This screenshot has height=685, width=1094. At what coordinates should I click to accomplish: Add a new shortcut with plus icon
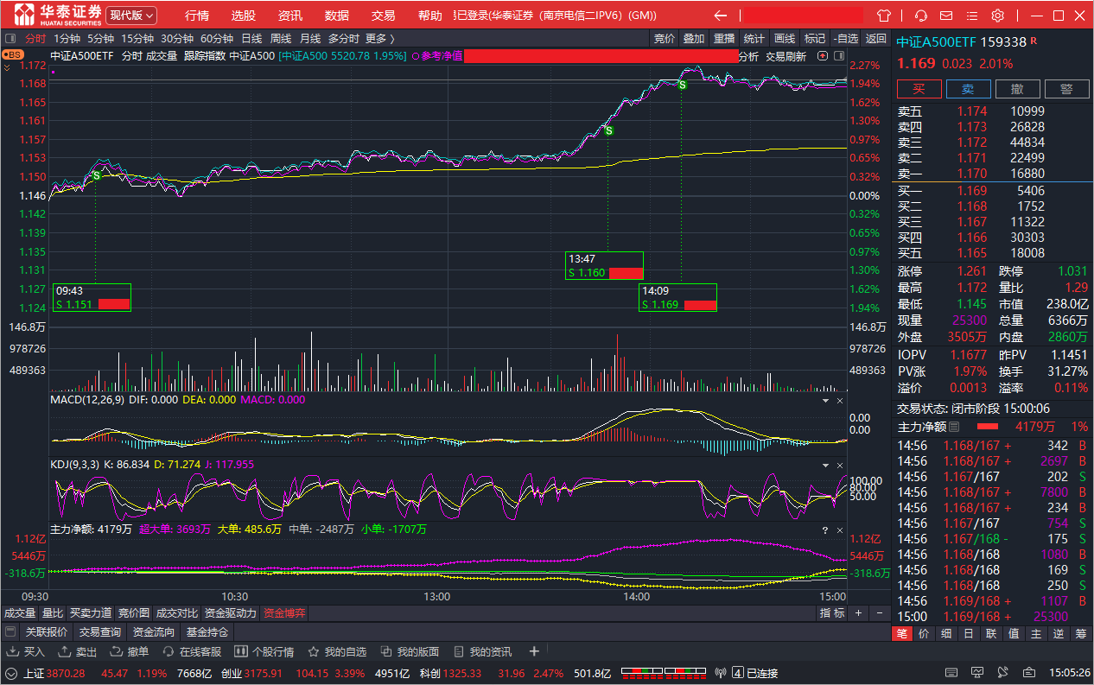(534, 651)
